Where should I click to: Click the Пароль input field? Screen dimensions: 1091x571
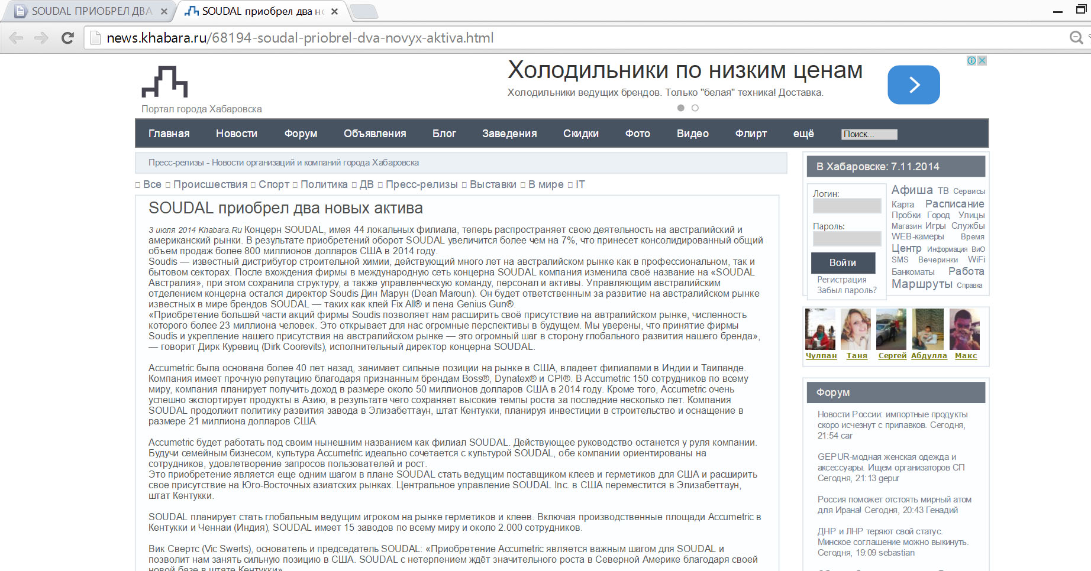point(847,239)
